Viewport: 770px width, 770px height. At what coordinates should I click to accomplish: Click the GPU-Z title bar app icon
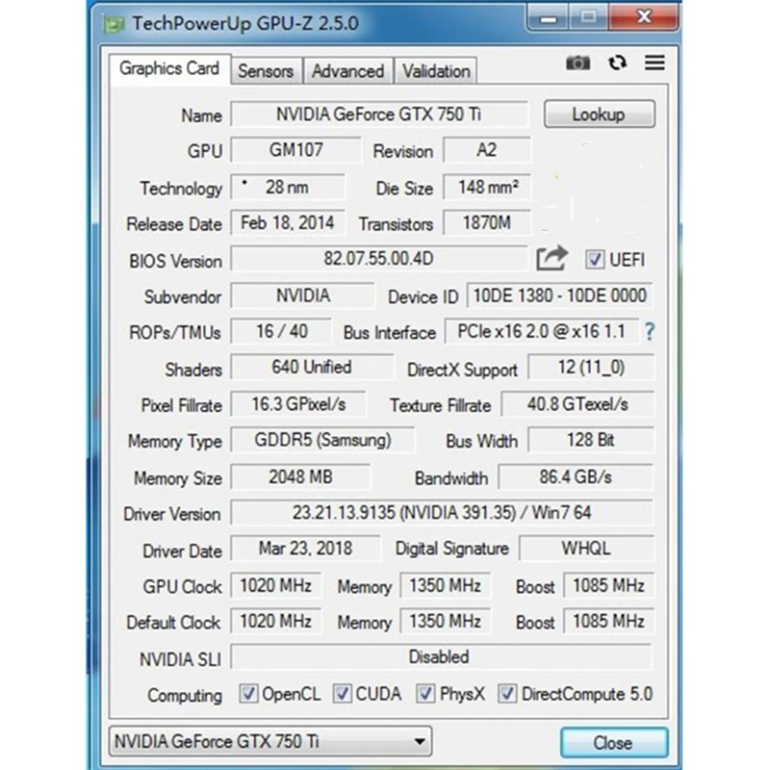click(x=114, y=24)
